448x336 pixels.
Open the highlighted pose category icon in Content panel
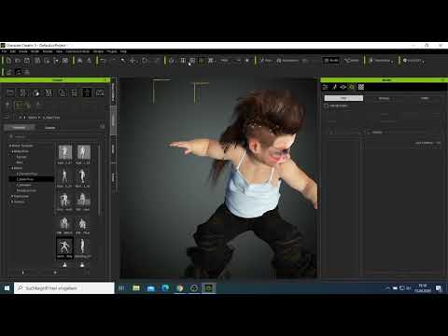87,92
